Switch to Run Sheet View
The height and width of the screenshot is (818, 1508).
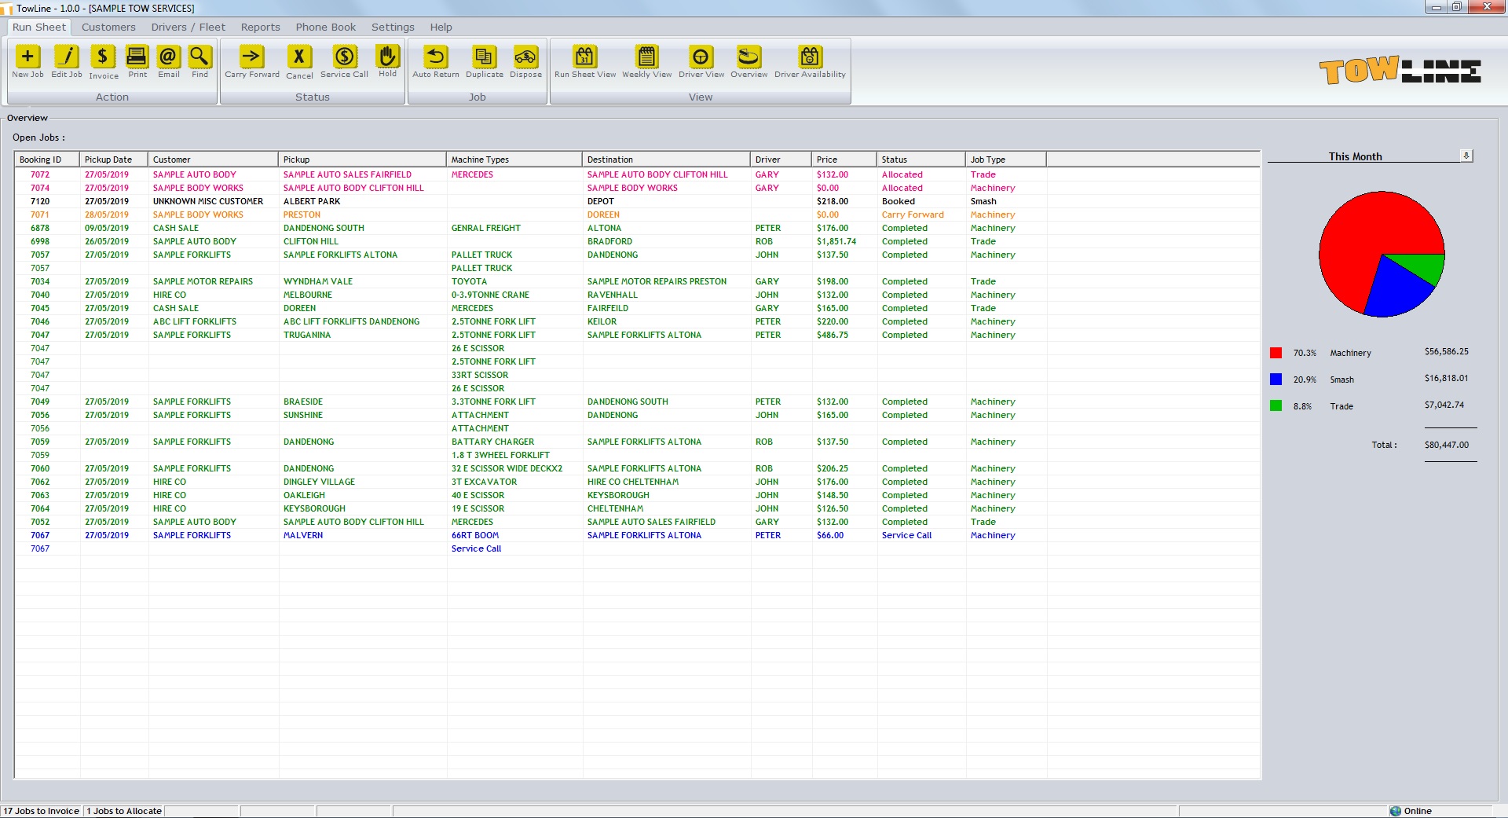(x=585, y=62)
